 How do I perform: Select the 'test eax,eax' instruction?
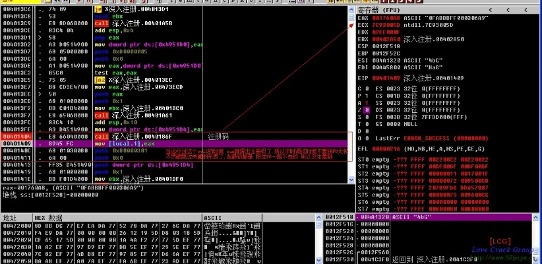pos(116,73)
